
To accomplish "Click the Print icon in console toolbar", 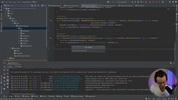I will coord(8,84).
